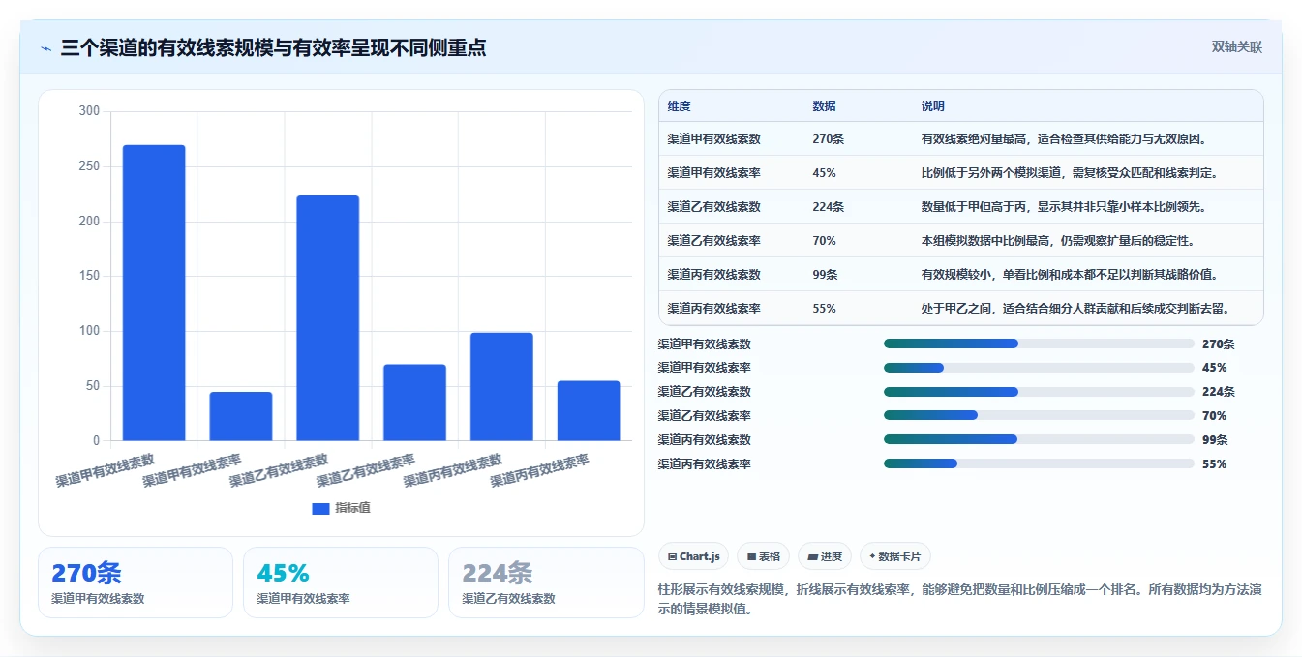Open the 270条 渠道甲有效线索数 data card
Viewport: 1302px width, 657px height.
pos(136,582)
